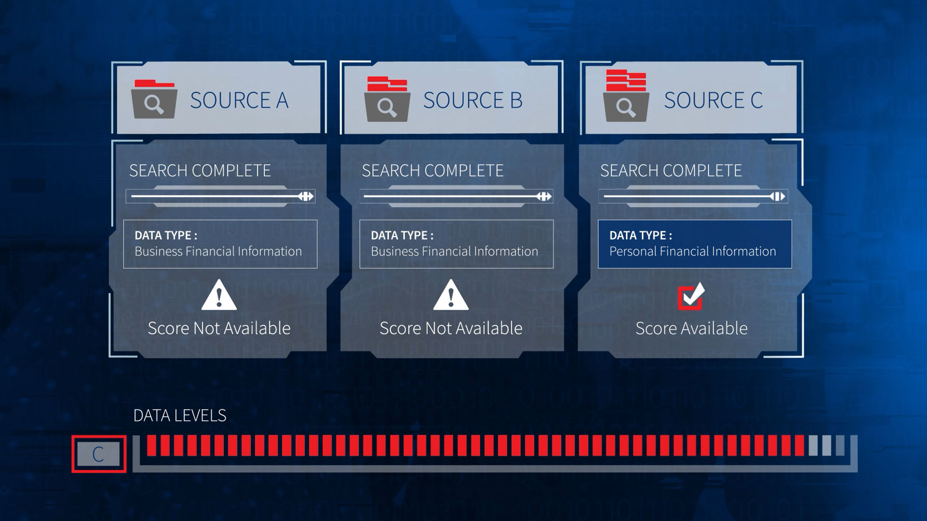
Task: Expand the Source A search progress end arrows
Action: (308, 196)
